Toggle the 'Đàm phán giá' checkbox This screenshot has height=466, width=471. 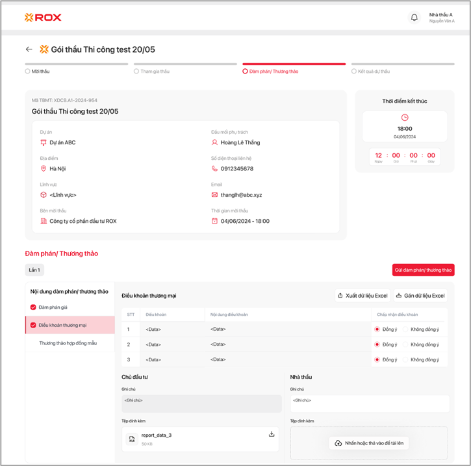click(x=34, y=307)
